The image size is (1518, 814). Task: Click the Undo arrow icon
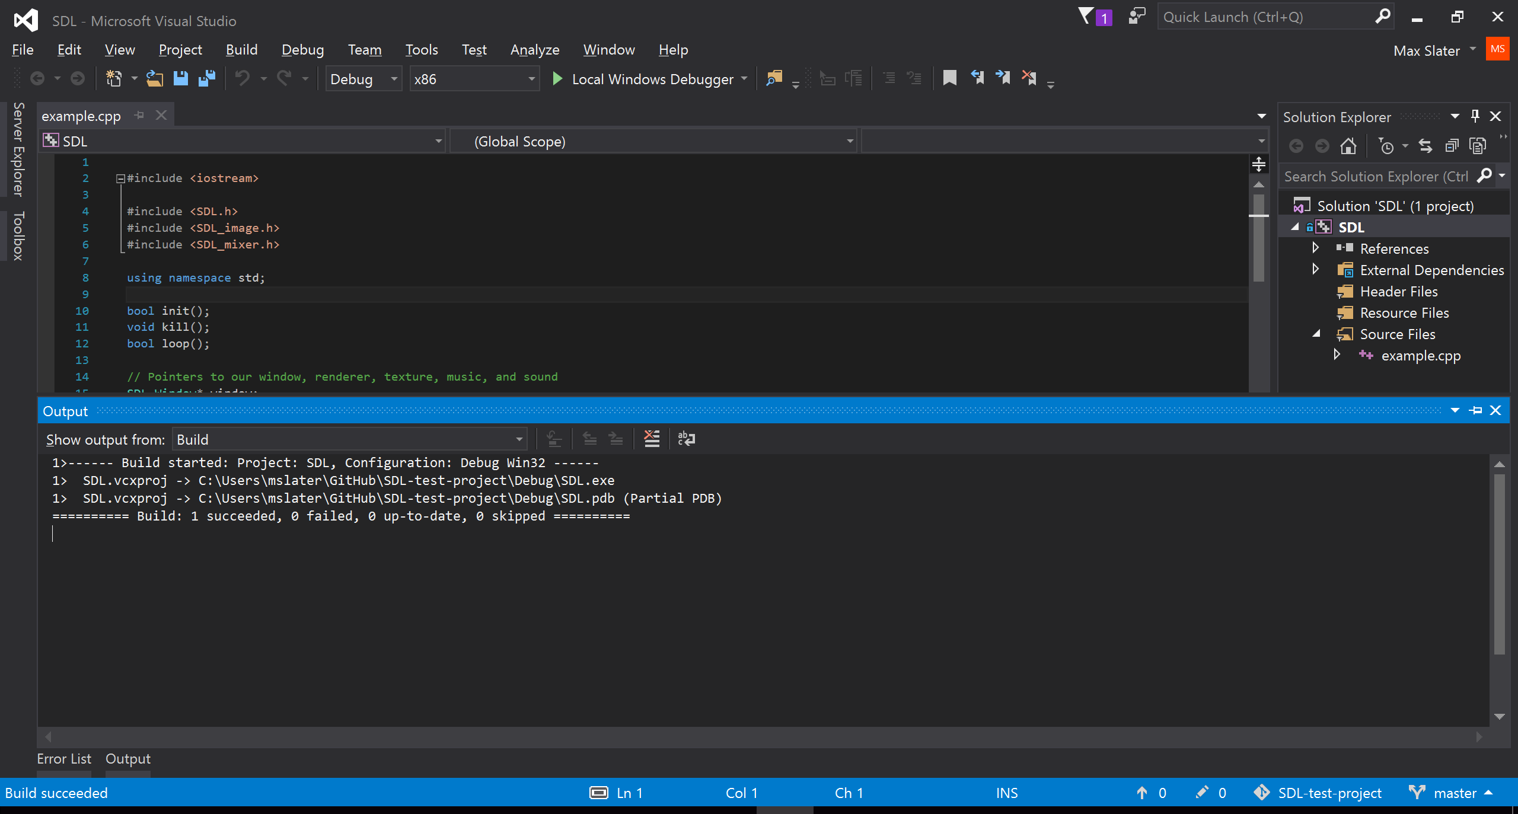[242, 78]
